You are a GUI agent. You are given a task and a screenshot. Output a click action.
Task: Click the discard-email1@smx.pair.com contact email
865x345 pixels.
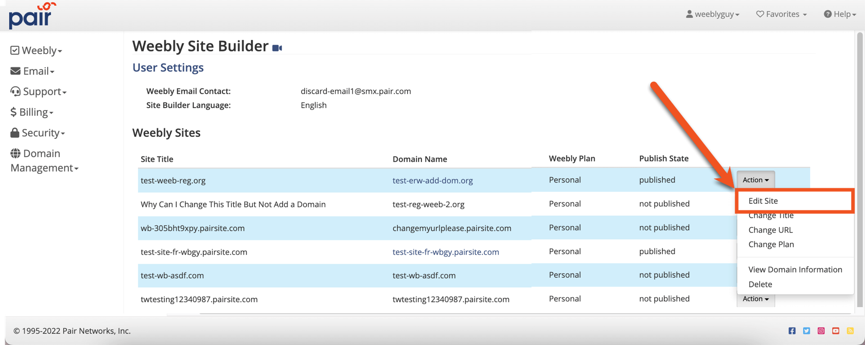pyautogui.click(x=356, y=91)
